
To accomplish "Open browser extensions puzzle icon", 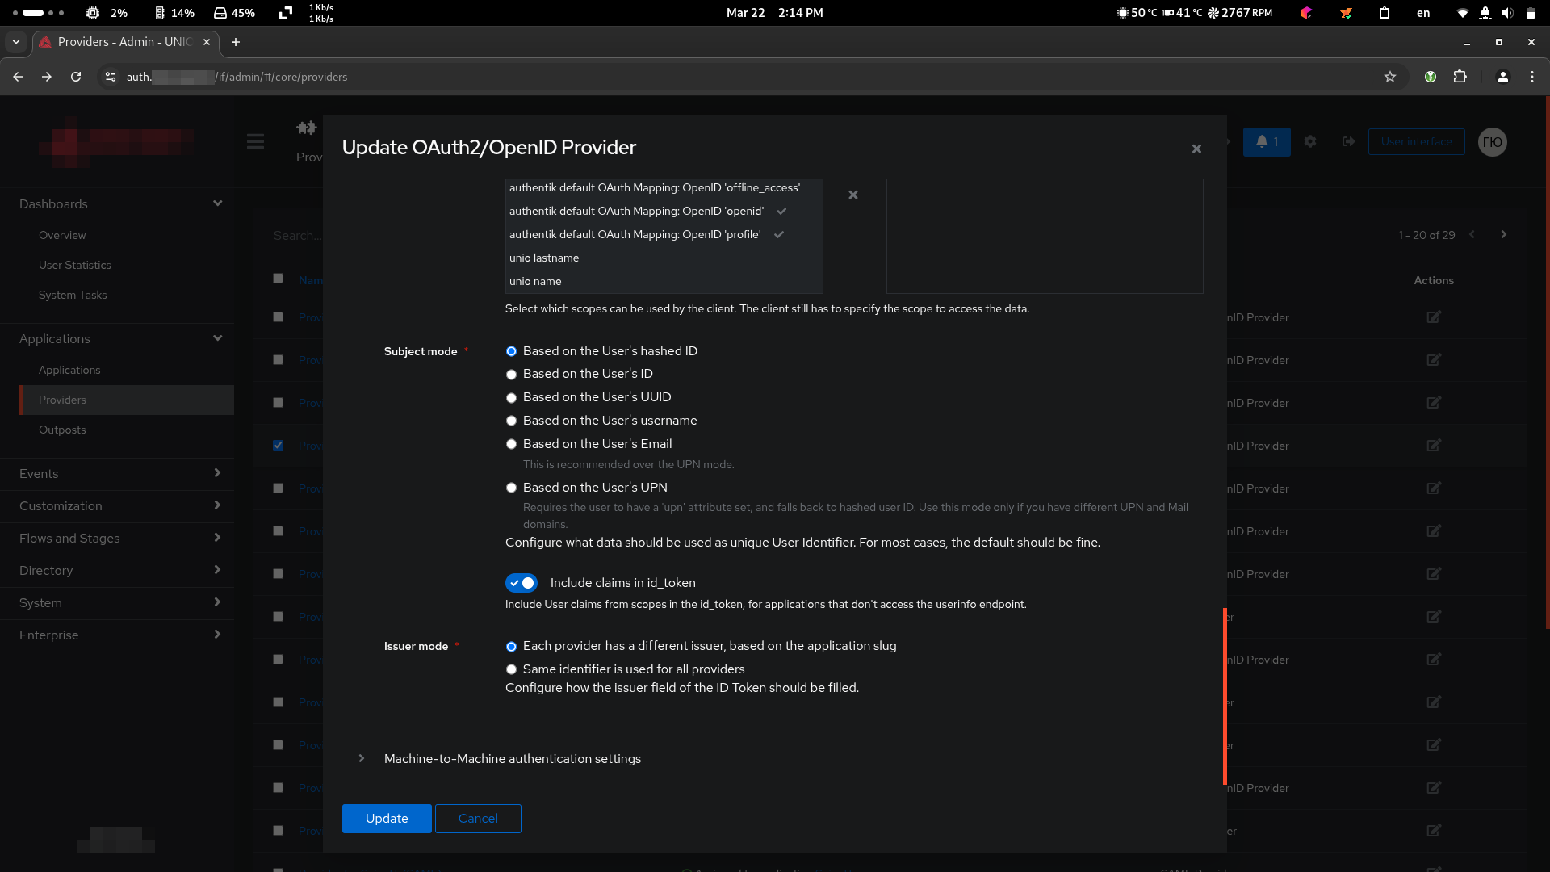I will click(x=1460, y=77).
